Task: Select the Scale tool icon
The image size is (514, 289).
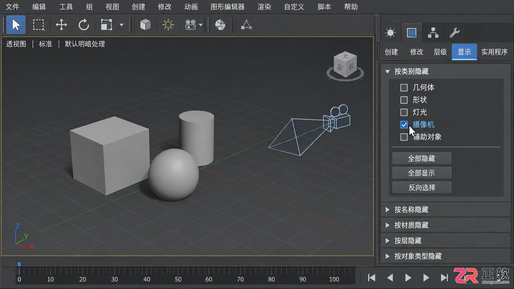Action: (x=106, y=25)
